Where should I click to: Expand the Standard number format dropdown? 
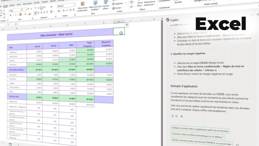point(74,5)
